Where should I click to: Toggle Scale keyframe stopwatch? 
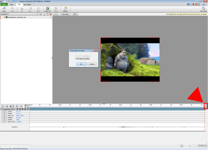click(4, 115)
